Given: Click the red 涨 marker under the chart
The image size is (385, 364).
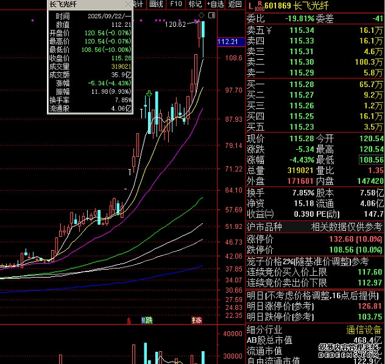Looking at the screenshot, I should pos(196,320).
